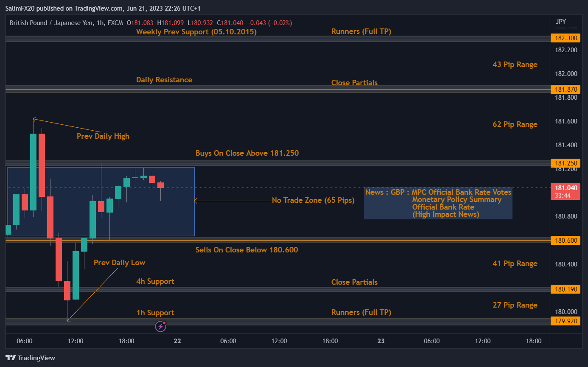
Task: Click the purple lightning economic events icon
Action: 161,326
